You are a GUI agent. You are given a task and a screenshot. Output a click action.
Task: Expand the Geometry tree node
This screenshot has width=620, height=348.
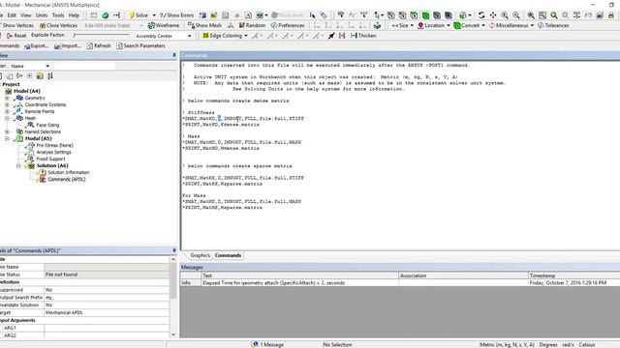pos(7,98)
